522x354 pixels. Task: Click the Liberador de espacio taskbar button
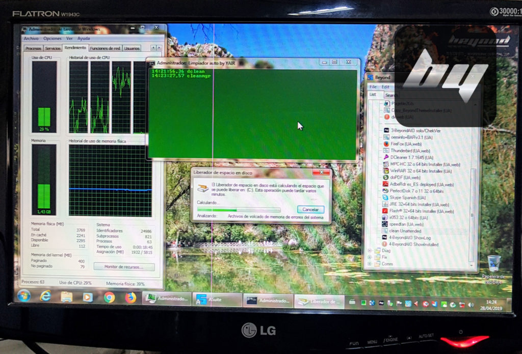(320, 302)
